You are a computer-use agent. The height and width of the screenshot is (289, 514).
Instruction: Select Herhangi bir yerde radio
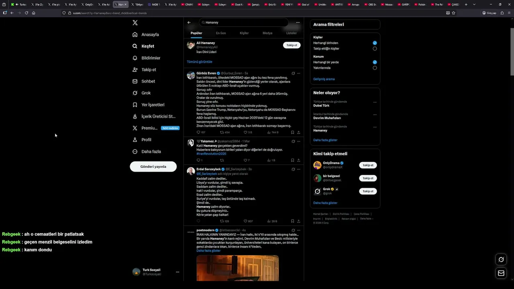coord(375,62)
